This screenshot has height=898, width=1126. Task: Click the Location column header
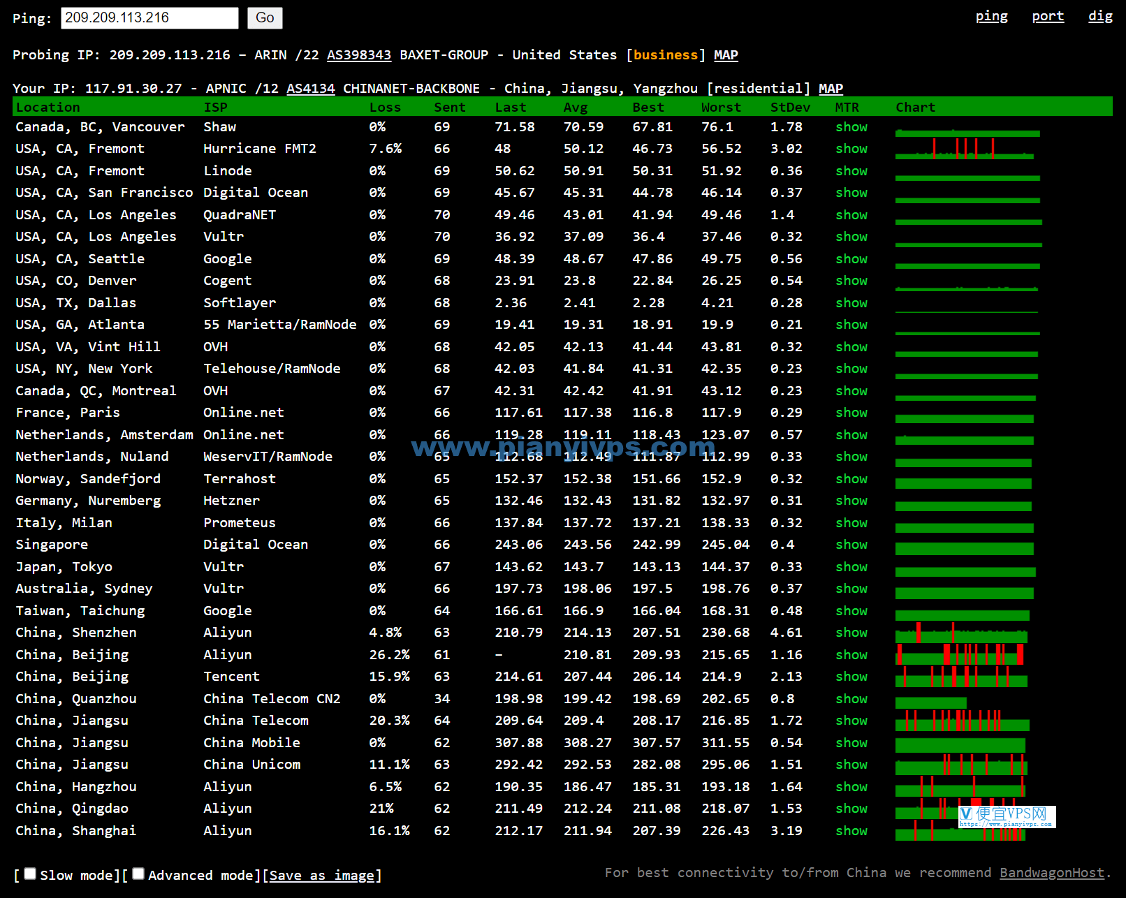coord(48,108)
